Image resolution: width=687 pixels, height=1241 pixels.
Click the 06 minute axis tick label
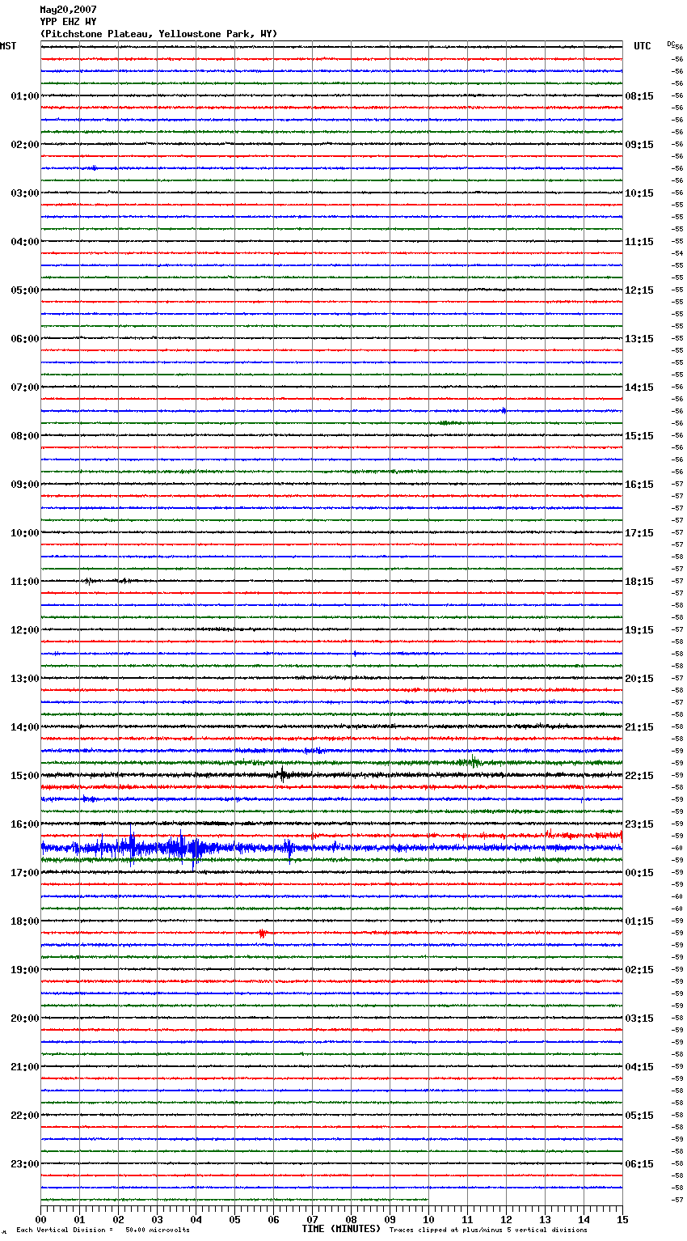point(273,1219)
